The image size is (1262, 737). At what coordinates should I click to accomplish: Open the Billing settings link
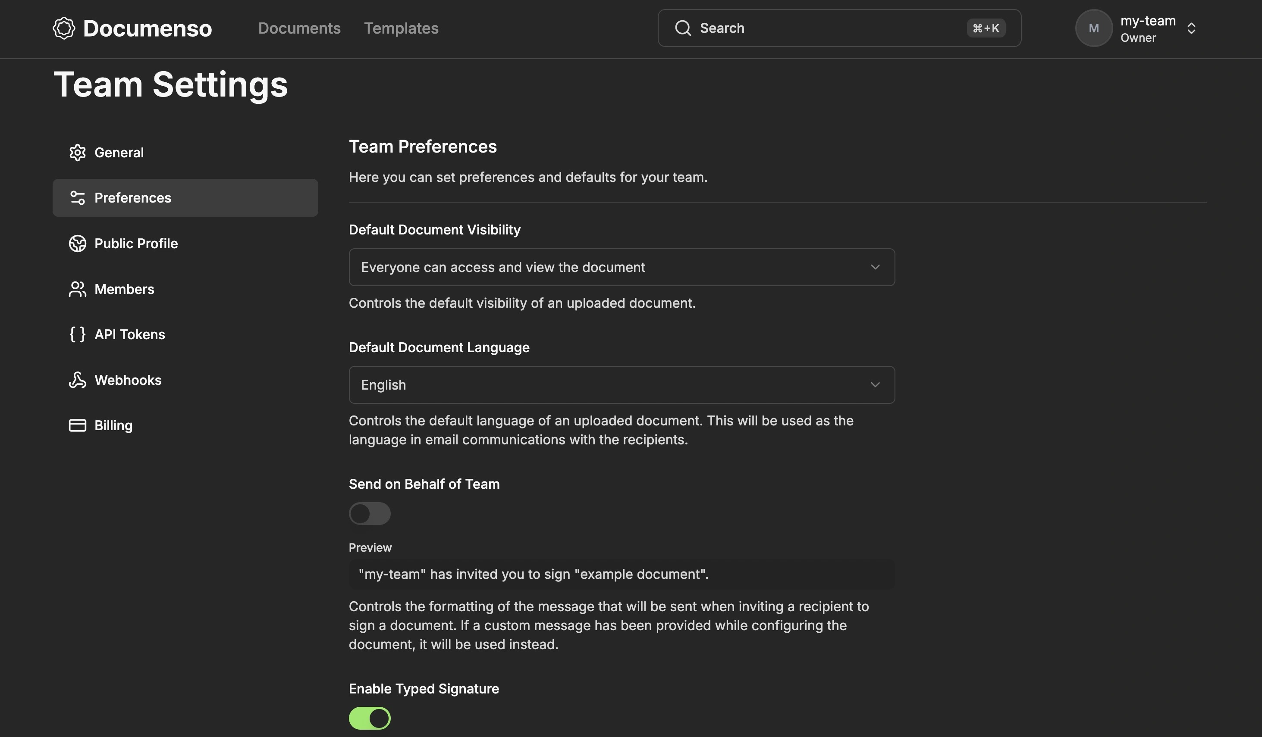point(114,425)
